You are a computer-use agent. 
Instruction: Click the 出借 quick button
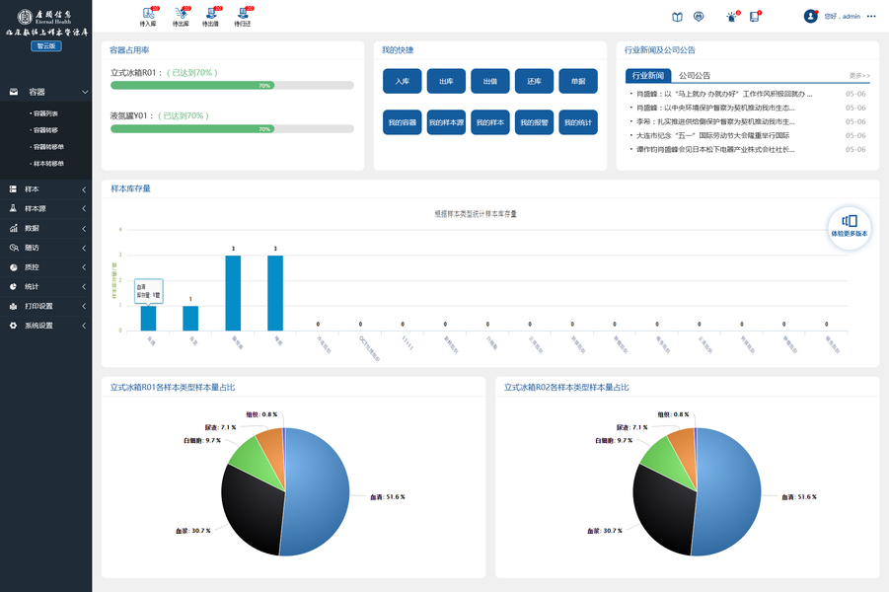click(490, 81)
